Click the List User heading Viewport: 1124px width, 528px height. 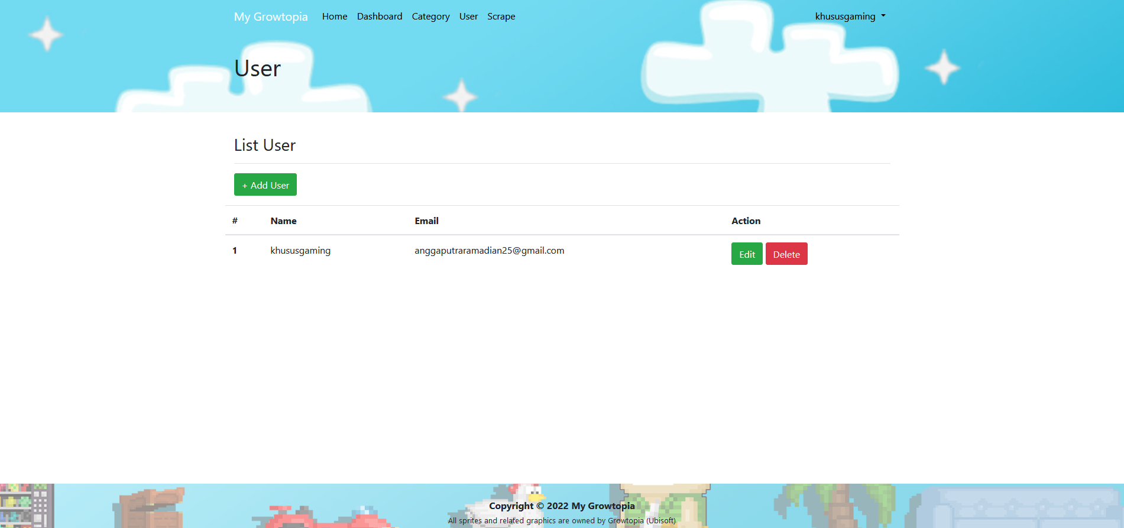point(265,145)
